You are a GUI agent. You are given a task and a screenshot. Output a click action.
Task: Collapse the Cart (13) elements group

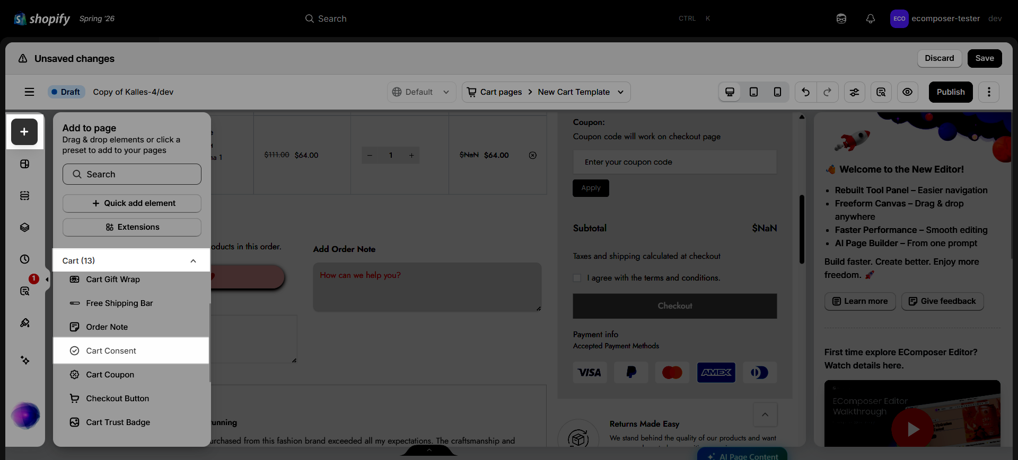[193, 261]
